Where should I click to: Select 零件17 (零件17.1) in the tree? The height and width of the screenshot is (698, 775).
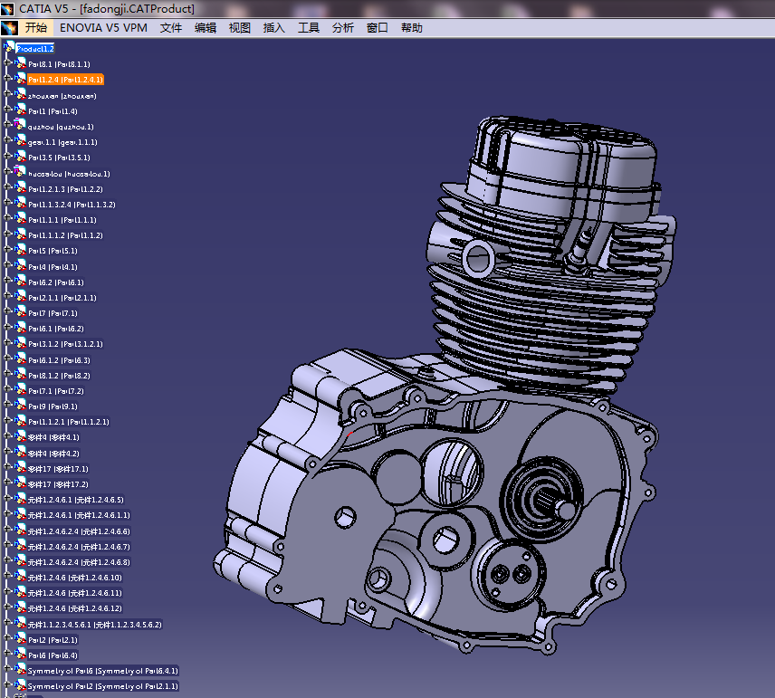(58, 469)
